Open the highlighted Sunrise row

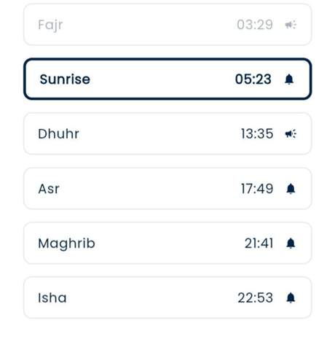click(167, 79)
